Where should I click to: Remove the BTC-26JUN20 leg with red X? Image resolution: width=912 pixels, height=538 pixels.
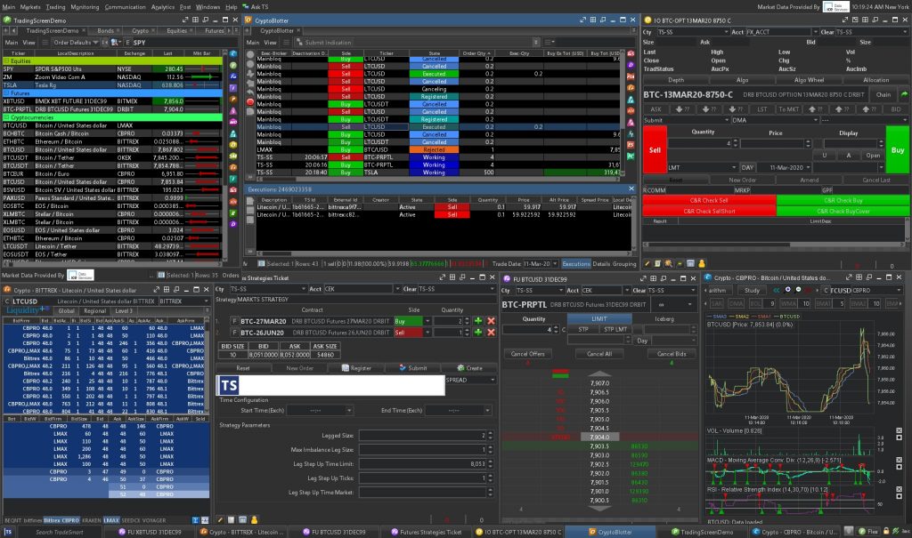click(x=491, y=332)
